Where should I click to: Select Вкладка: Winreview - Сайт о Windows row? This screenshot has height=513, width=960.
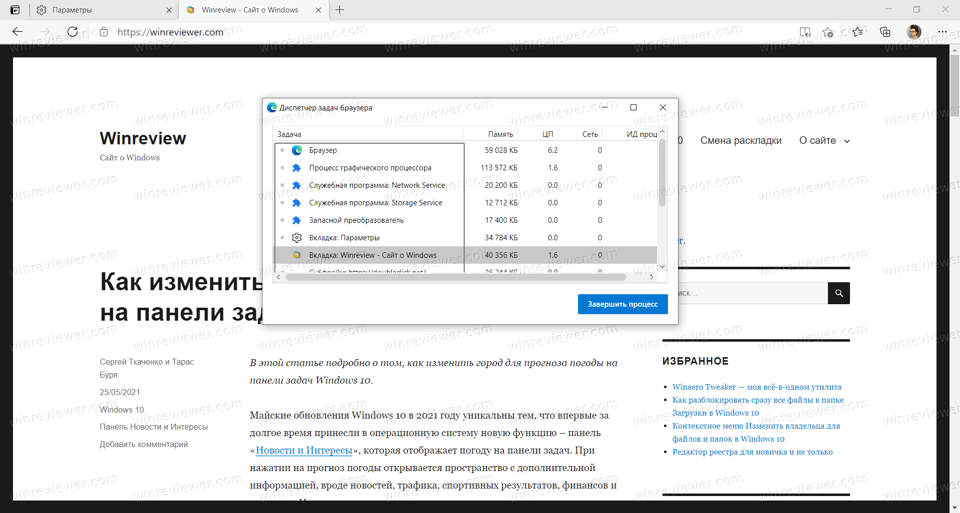[x=465, y=255]
